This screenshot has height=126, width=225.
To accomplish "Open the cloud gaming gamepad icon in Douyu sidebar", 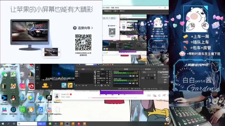I will [x=37, y=76].
